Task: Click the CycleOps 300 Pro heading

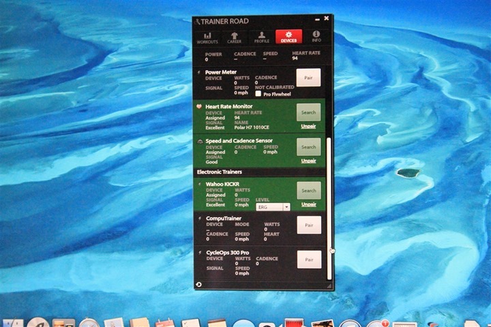Action: coord(228,253)
